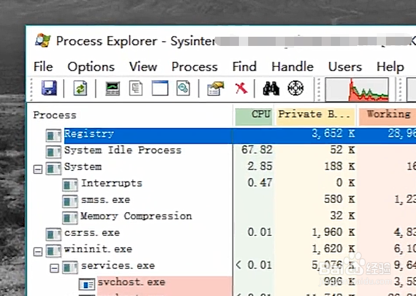This screenshot has height=296, width=416.
Task: Select the smss.exe process
Action: [105, 200]
